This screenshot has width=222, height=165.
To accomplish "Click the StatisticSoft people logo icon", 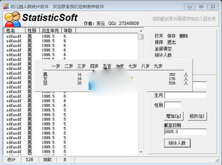I will point(13,19).
